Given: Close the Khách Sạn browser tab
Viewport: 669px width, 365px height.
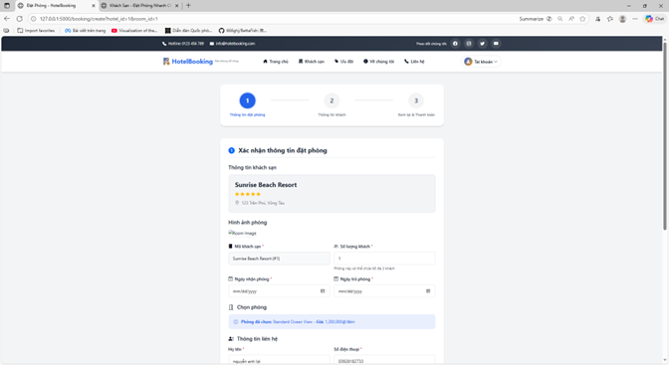Looking at the screenshot, I should click(x=176, y=6).
